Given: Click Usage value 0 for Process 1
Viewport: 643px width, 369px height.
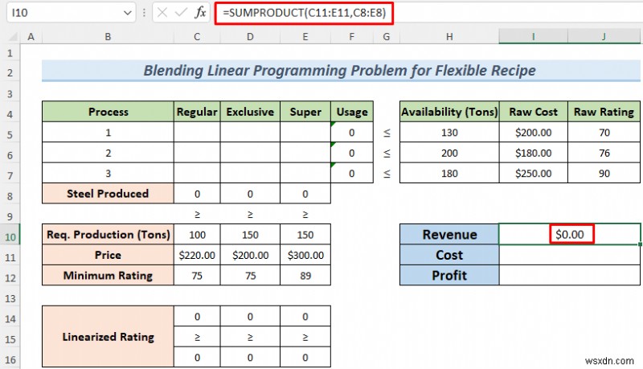Looking at the screenshot, I should pos(352,132).
